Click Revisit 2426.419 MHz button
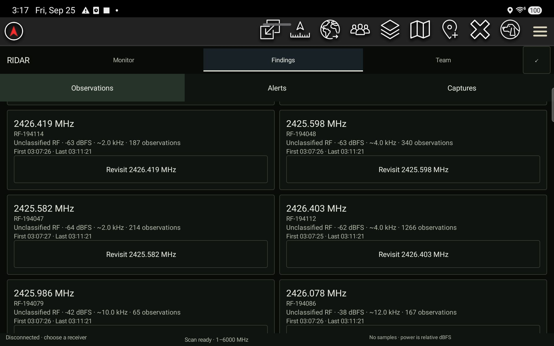The image size is (554, 346). click(x=141, y=169)
